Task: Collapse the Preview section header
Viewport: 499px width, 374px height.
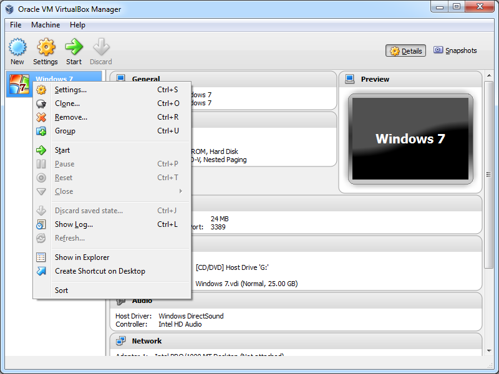Action: tap(375, 79)
